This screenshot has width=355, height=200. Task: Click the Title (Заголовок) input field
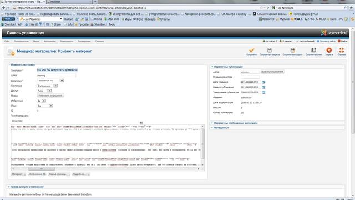[57, 70]
